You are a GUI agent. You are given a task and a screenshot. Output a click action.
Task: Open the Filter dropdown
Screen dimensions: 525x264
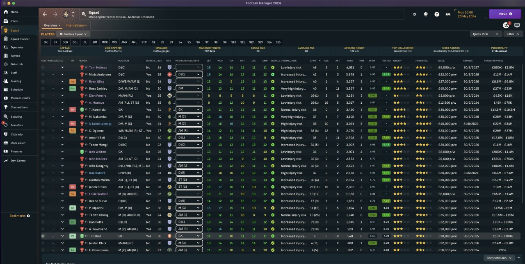[512, 34]
